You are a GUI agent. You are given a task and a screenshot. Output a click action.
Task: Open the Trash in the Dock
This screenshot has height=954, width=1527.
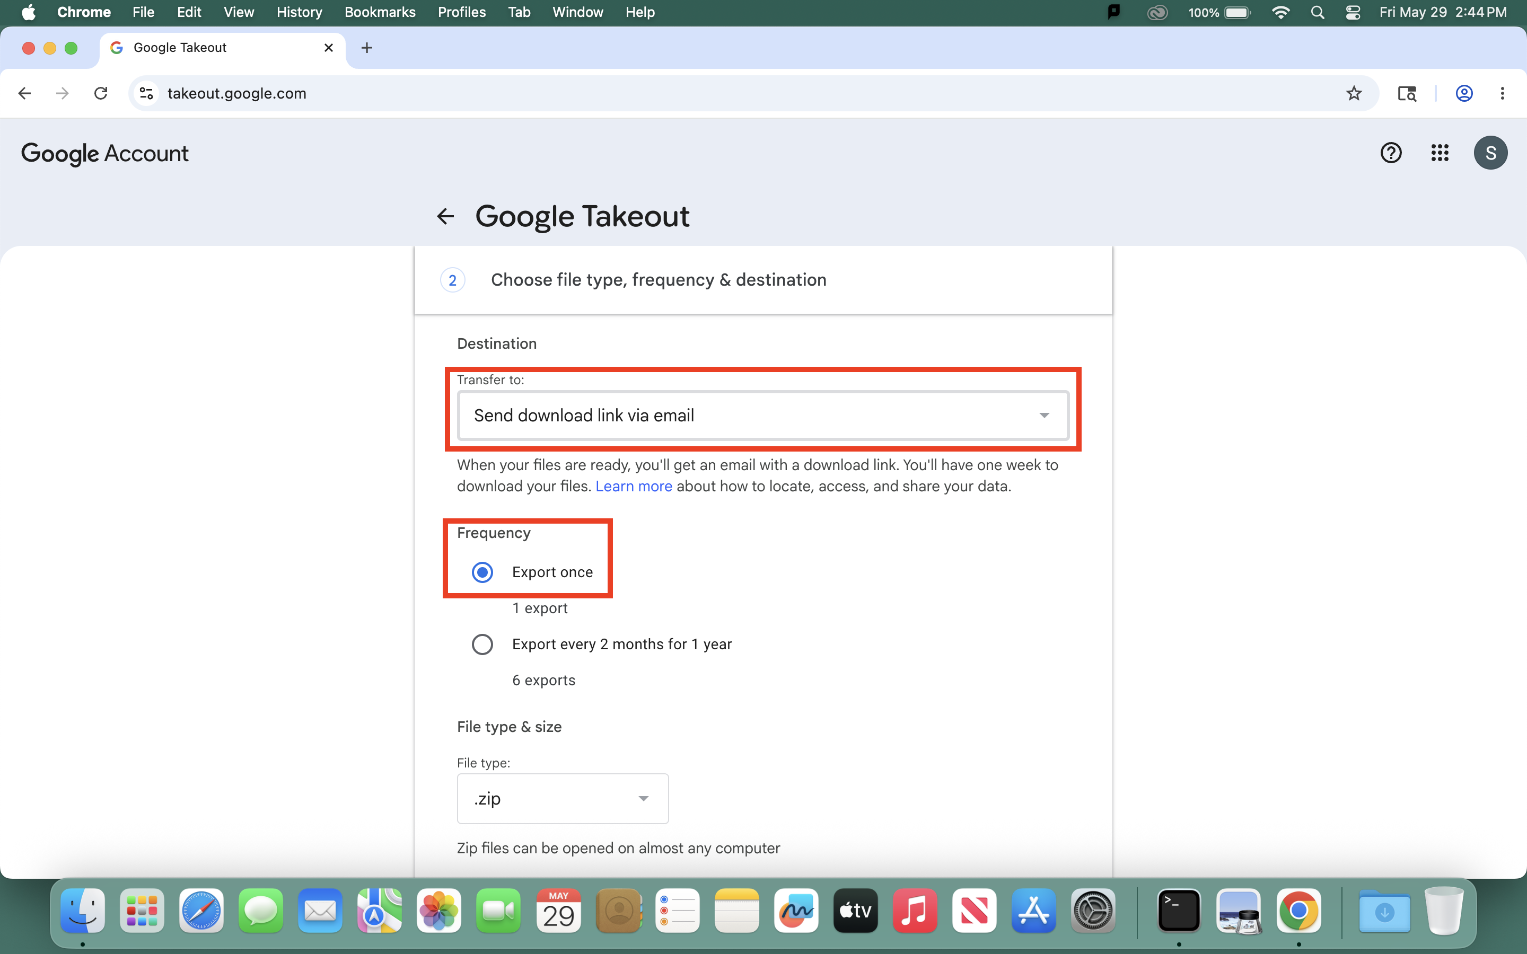click(x=1444, y=911)
